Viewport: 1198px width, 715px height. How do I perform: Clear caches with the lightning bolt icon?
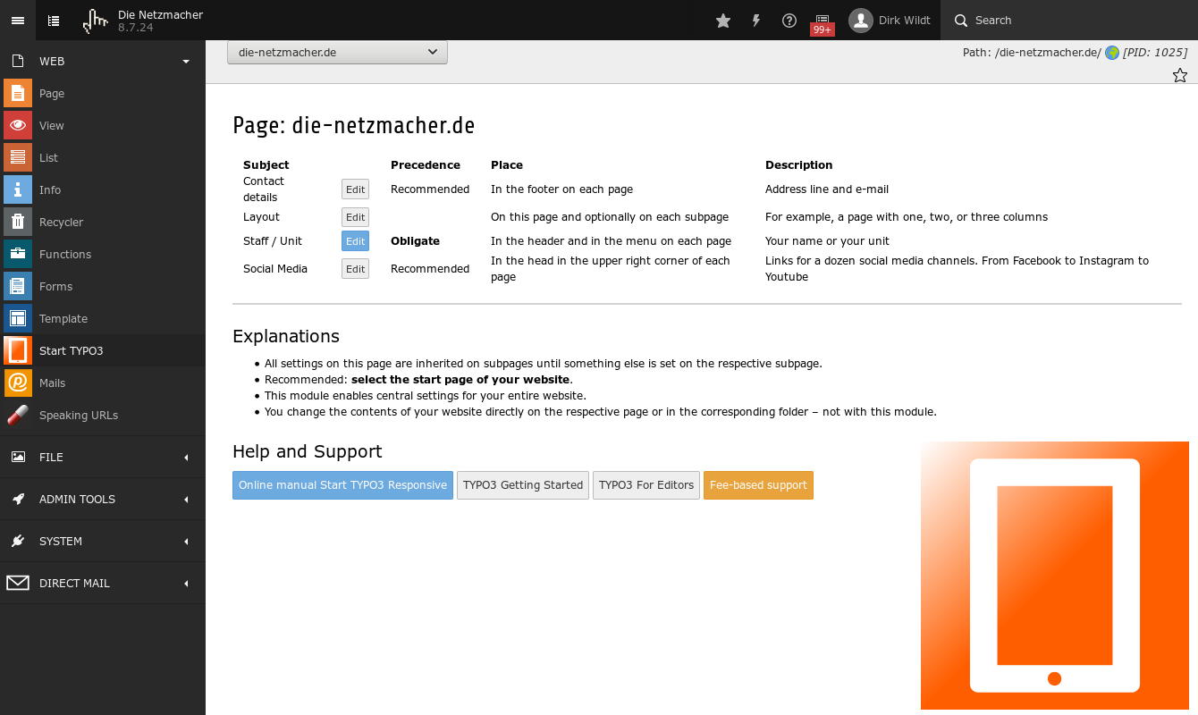click(x=756, y=21)
